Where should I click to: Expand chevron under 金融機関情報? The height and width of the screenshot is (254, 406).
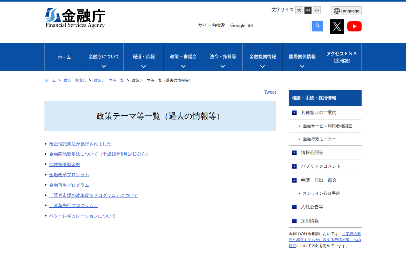coord(262,67)
